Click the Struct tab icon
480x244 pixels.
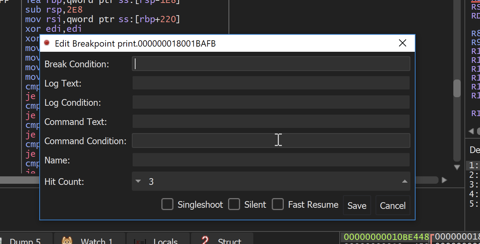click(x=205, y=241)
